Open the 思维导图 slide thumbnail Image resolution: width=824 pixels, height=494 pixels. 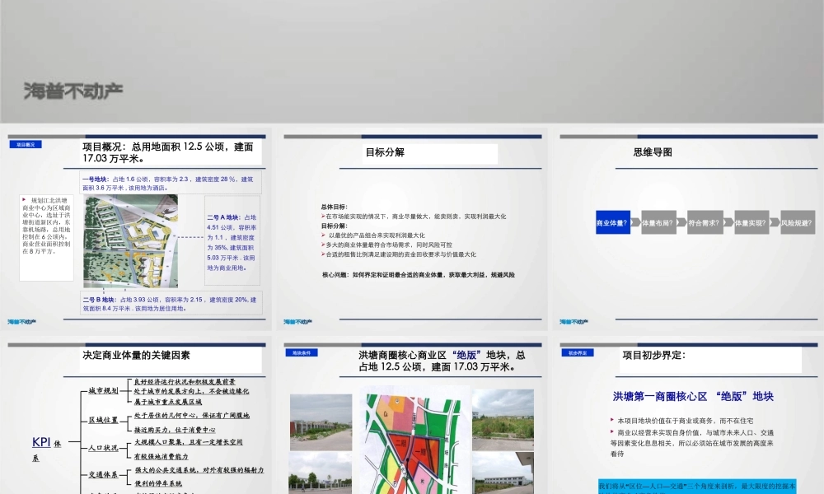coord(688,229)
